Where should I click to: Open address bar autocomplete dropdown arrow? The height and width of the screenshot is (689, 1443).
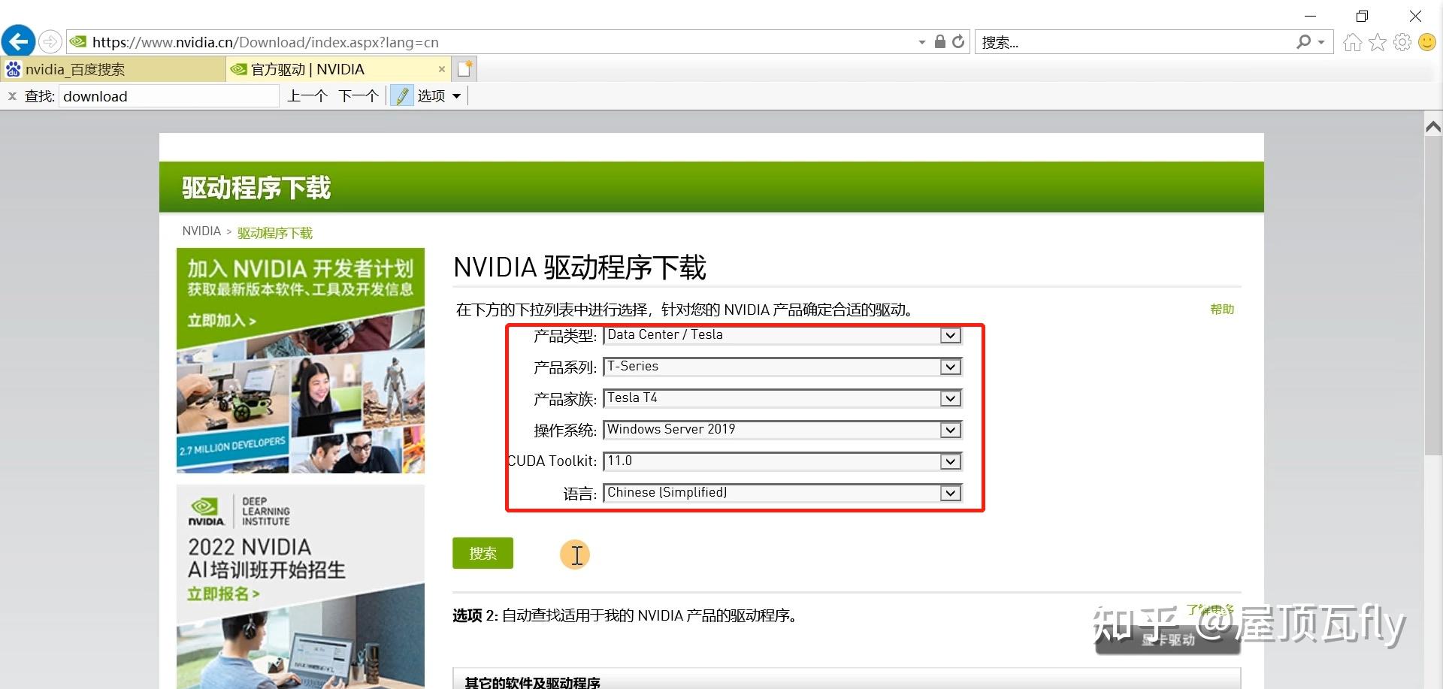(x=922, y=42)
